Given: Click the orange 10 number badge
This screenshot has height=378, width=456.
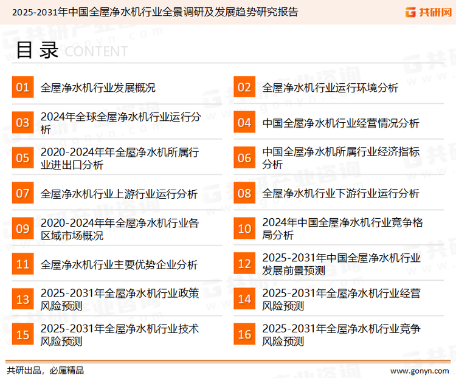Looking at the screenshot, I should pos(244,229).
